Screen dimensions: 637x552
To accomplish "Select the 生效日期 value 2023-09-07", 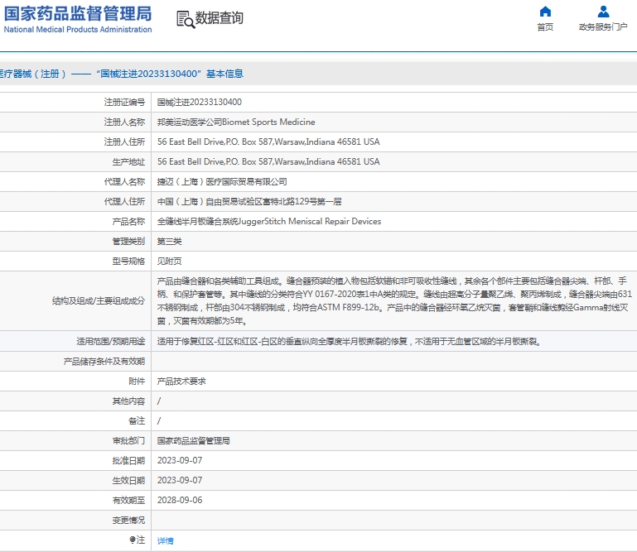I will (180, 481).
